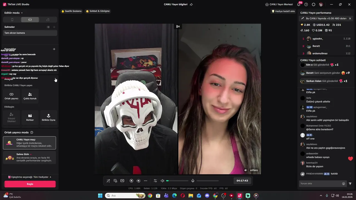Click the audio bars icon above the video

pyautogui.click(x=178, y=26)
